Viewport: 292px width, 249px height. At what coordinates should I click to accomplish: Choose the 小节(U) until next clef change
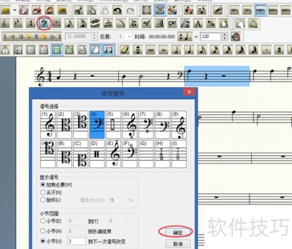tap(43, 241)
